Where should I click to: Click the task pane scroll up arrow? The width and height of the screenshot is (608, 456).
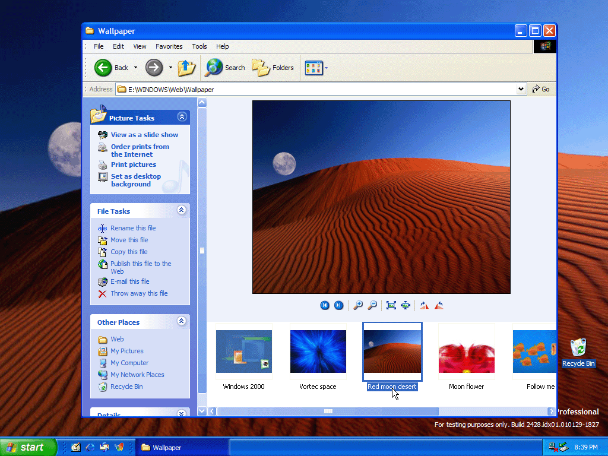[x=202, y=103]
